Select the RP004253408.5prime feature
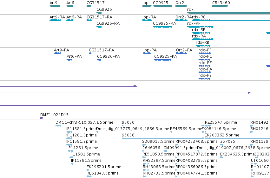The image size is (270, 178). click(176, 145)
